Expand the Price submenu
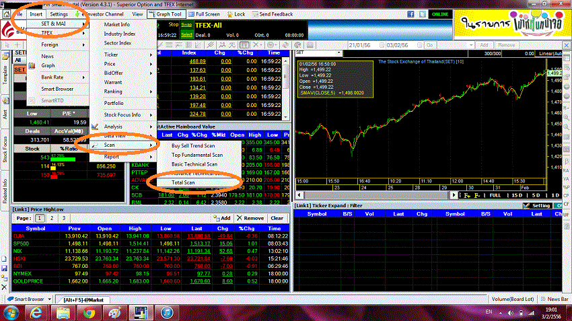Image resolution: width=572 pixels, height=321 pixels. click(x=123, y=64)
